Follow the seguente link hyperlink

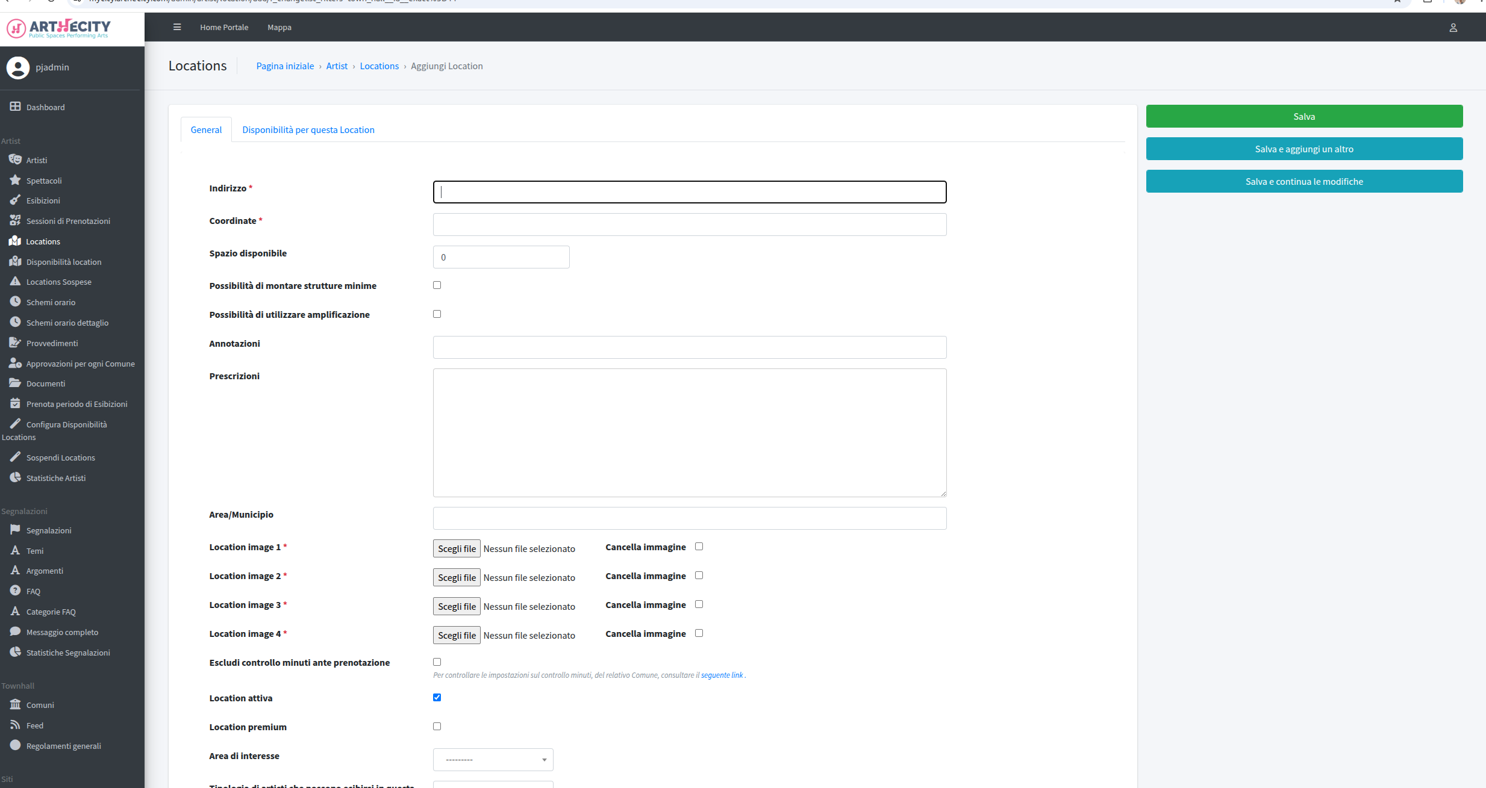[x=722, y=675]
